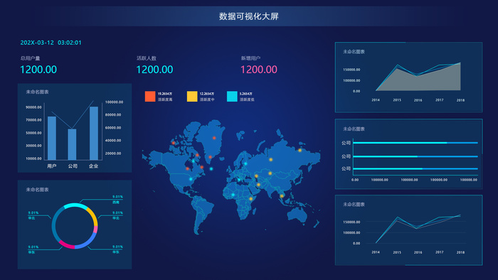The height and width of the screenshot is (280, 498).
Task: Click the 12.2654万 legend value
Action: point(207,94)
